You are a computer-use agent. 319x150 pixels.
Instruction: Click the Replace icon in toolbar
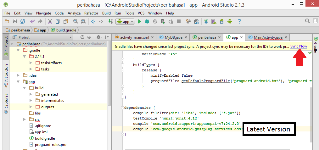click(x=83, y=21)
